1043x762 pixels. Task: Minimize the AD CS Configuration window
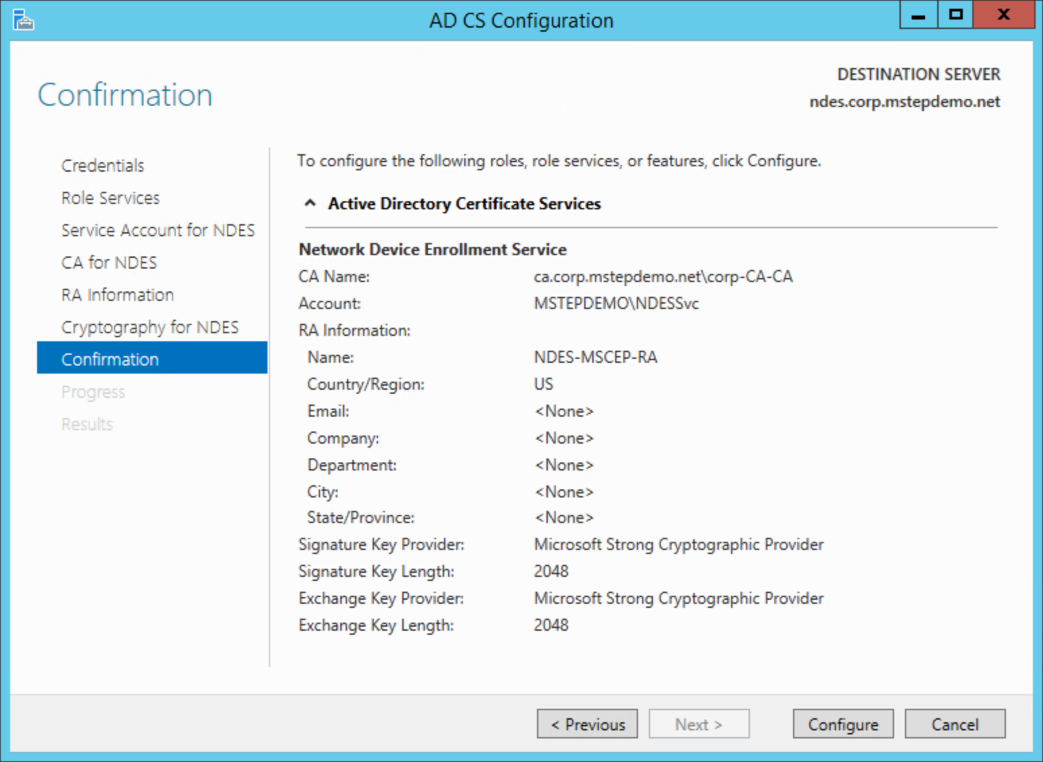918,15
